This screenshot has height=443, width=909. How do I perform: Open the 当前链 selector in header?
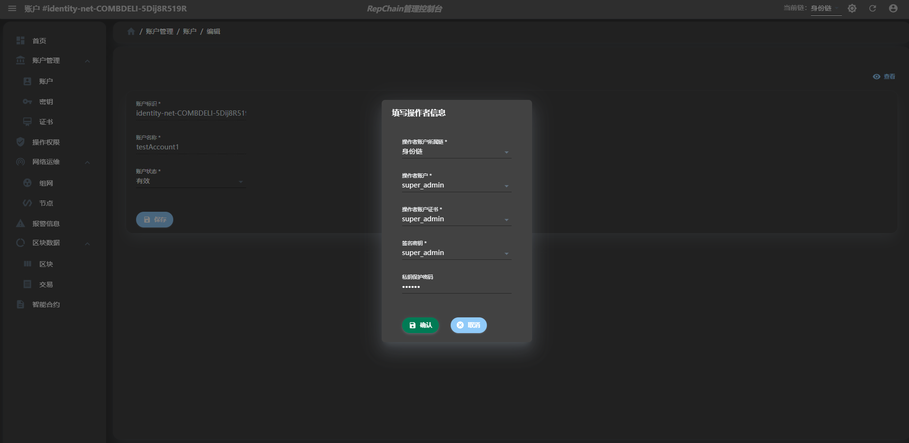[x=826, y=9]
